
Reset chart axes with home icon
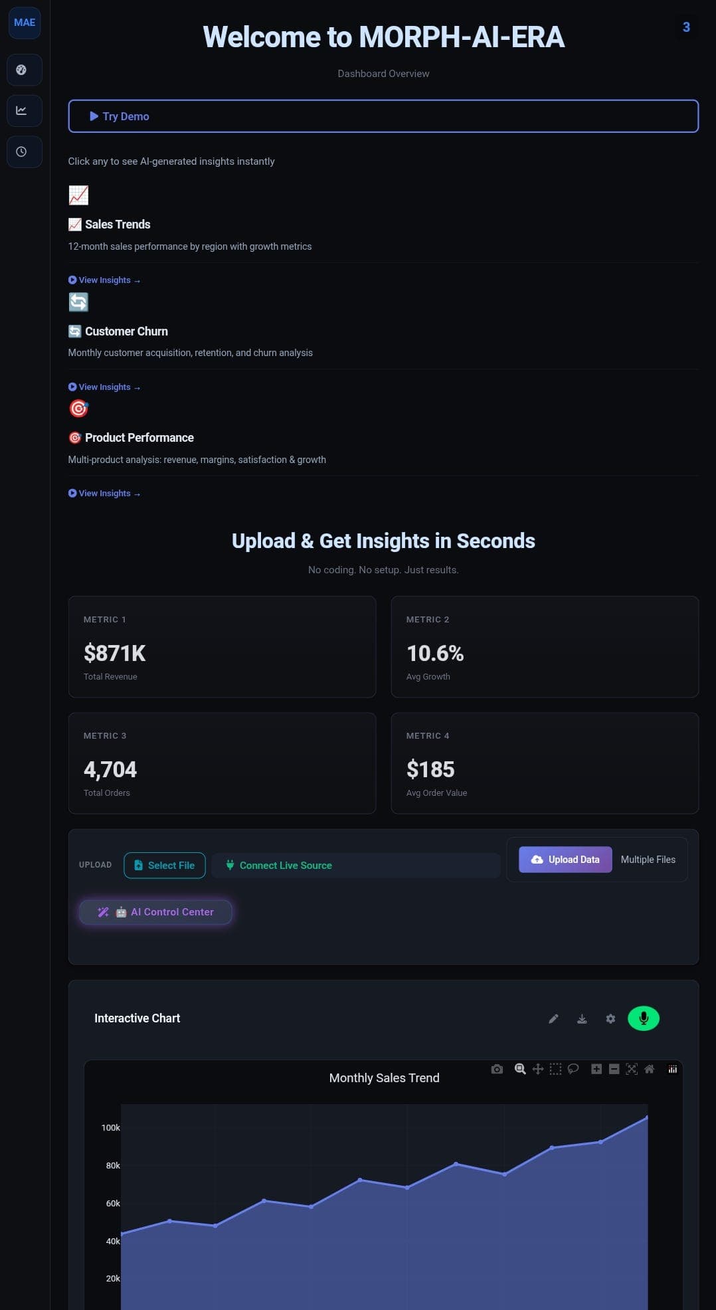tap(650, 1069)
